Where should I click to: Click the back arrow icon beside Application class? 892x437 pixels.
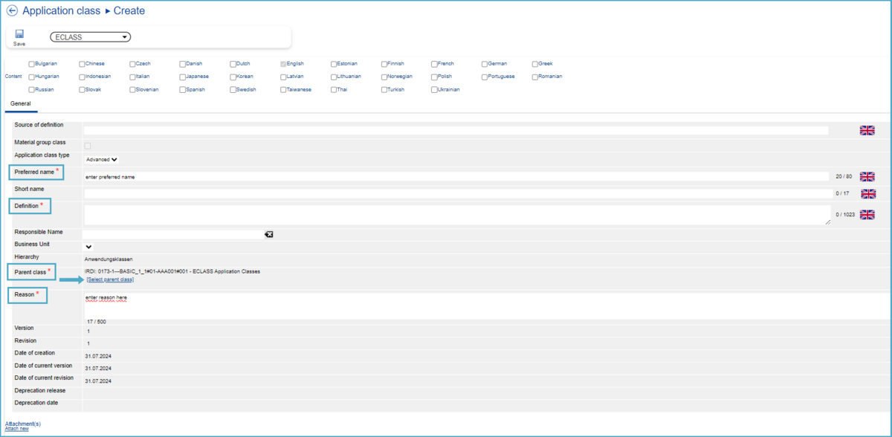click(12, 11)
